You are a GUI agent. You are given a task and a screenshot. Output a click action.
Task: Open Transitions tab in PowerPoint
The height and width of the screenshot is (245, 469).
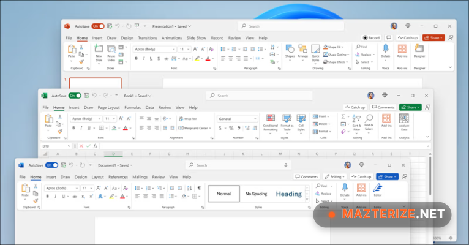click(x=148, y=38)
